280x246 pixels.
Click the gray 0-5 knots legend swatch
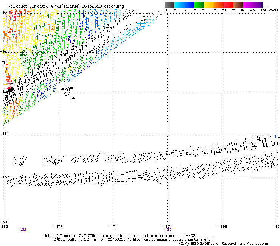coord(170,5)
